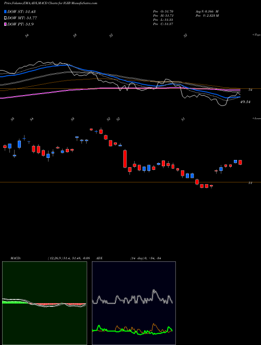
Task: Click the 'Pre C: 51.57' close value
Action: tap(163, 24)
